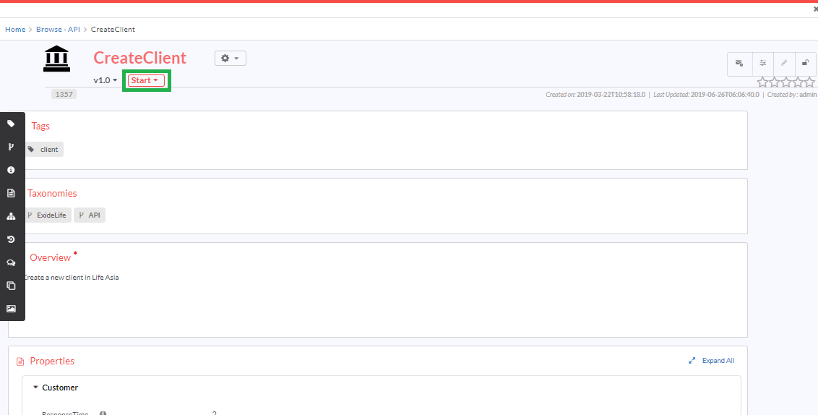818x415 pixels.
Task: Click the bank building asset icon
Action: click(x=57, y=59)
